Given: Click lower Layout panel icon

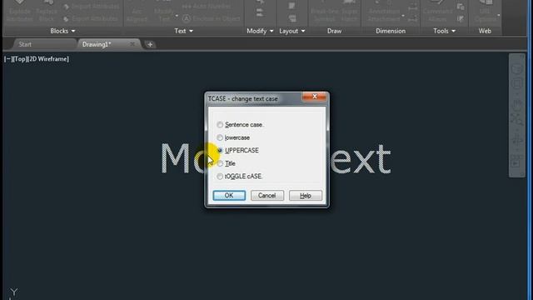Looking at the screenshot, I should (x=292, y=18).
